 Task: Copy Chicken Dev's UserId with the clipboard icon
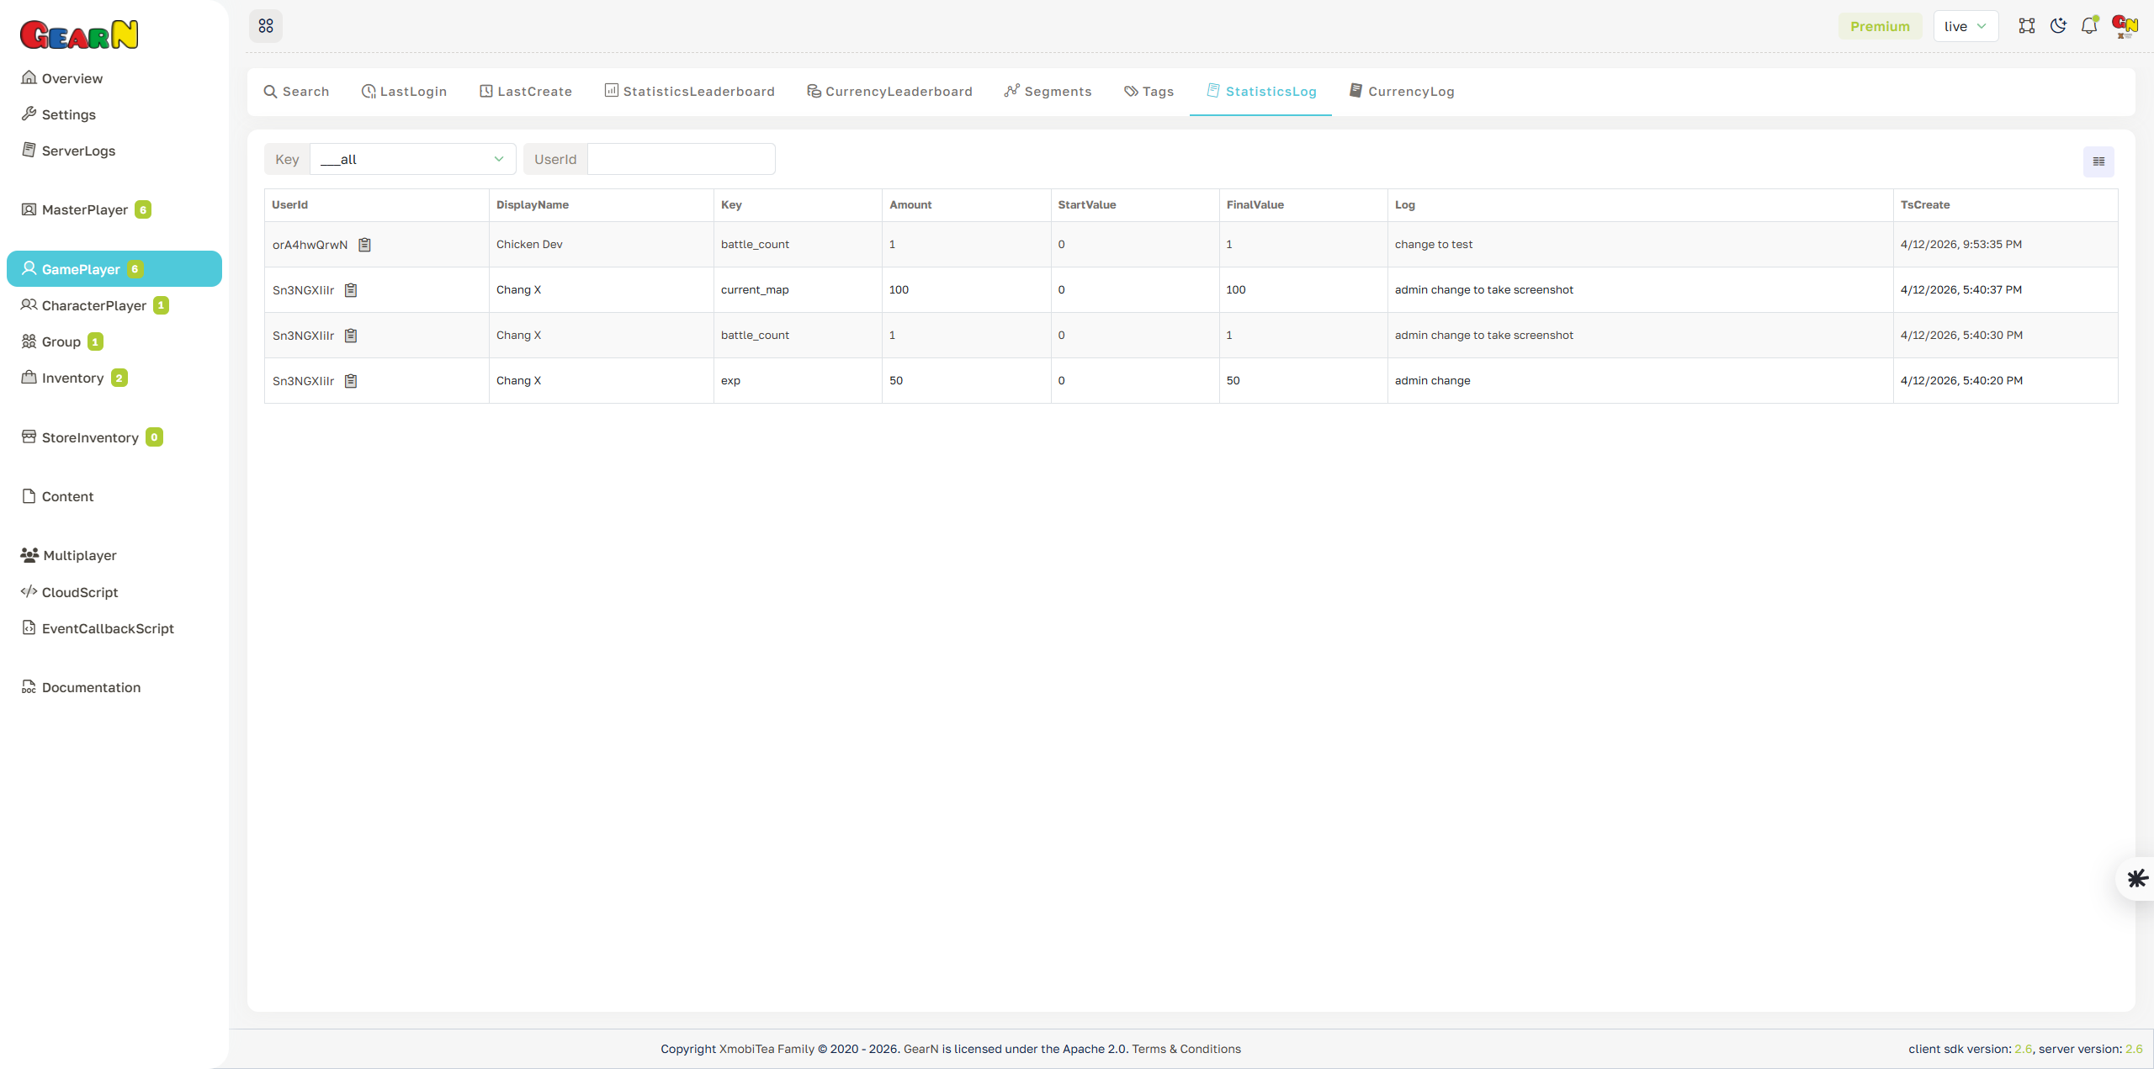tap(364, 245)
